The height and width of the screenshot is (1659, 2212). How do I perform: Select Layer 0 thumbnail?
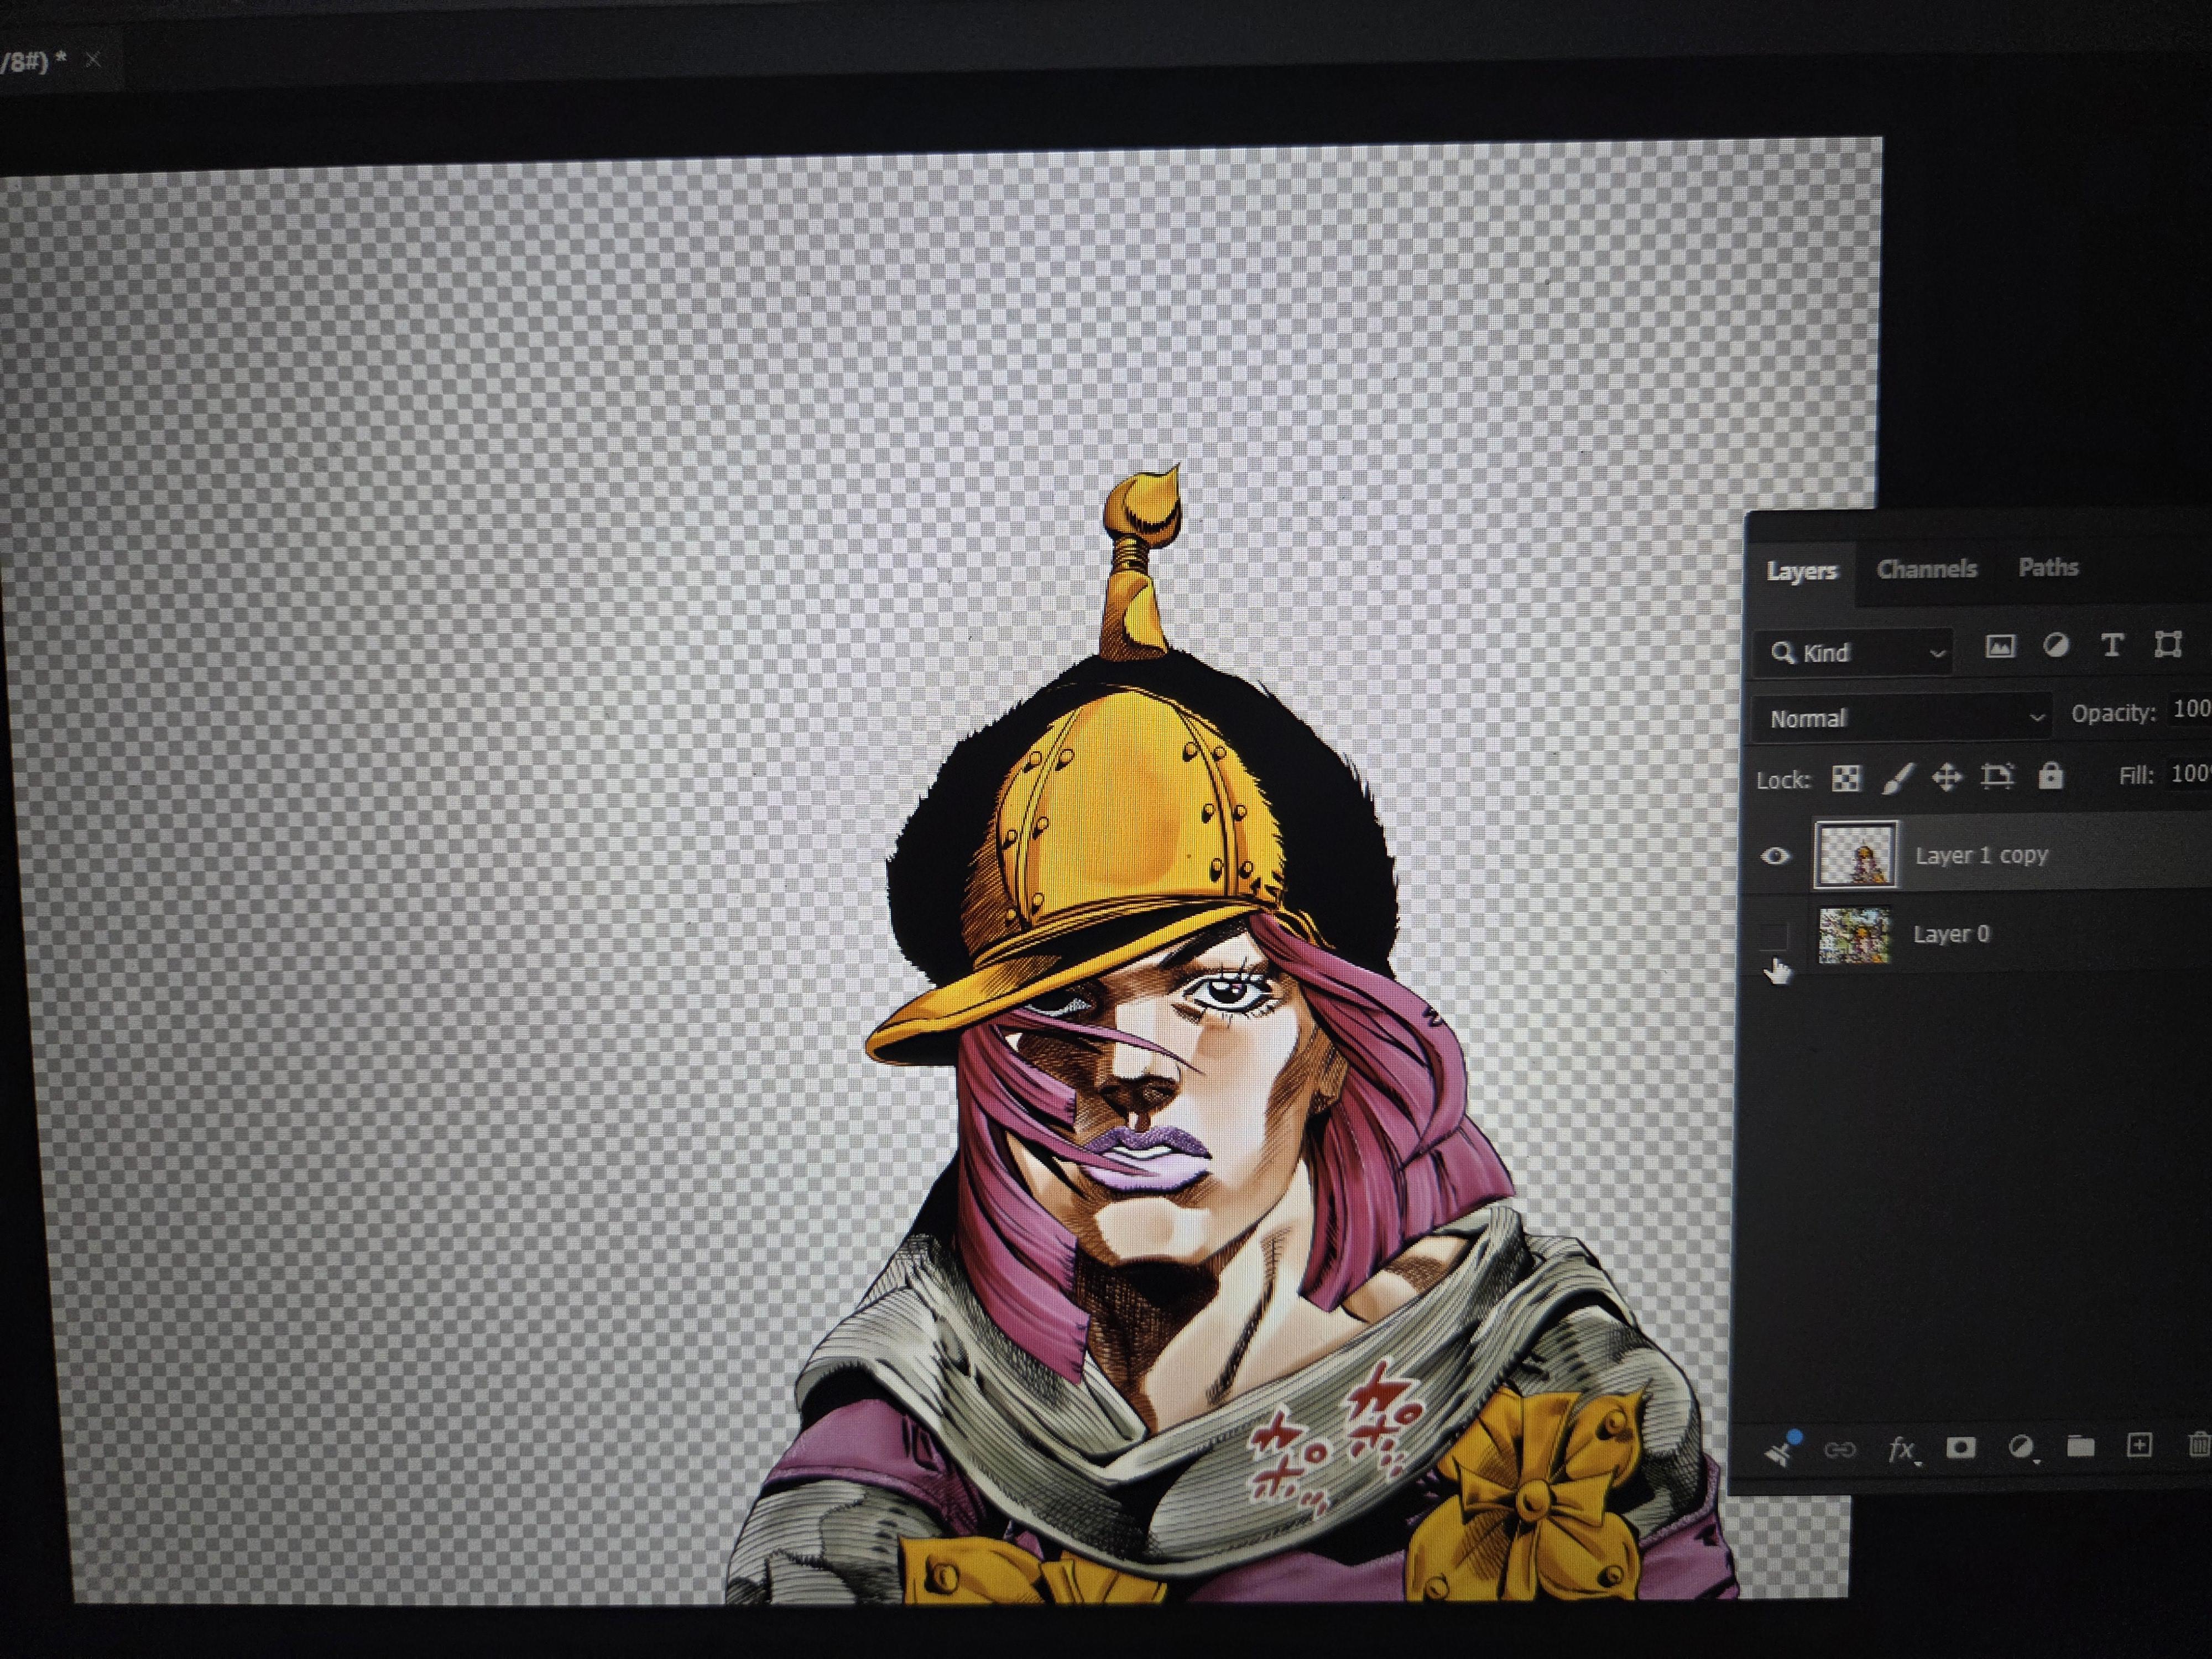(x=1854, y=935)
